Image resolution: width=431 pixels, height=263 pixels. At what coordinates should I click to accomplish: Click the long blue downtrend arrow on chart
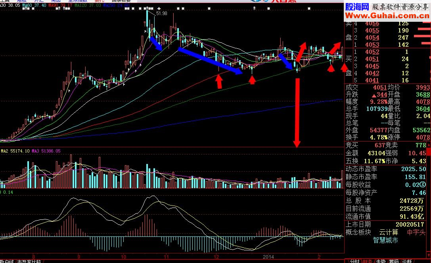tap(210, 61)
